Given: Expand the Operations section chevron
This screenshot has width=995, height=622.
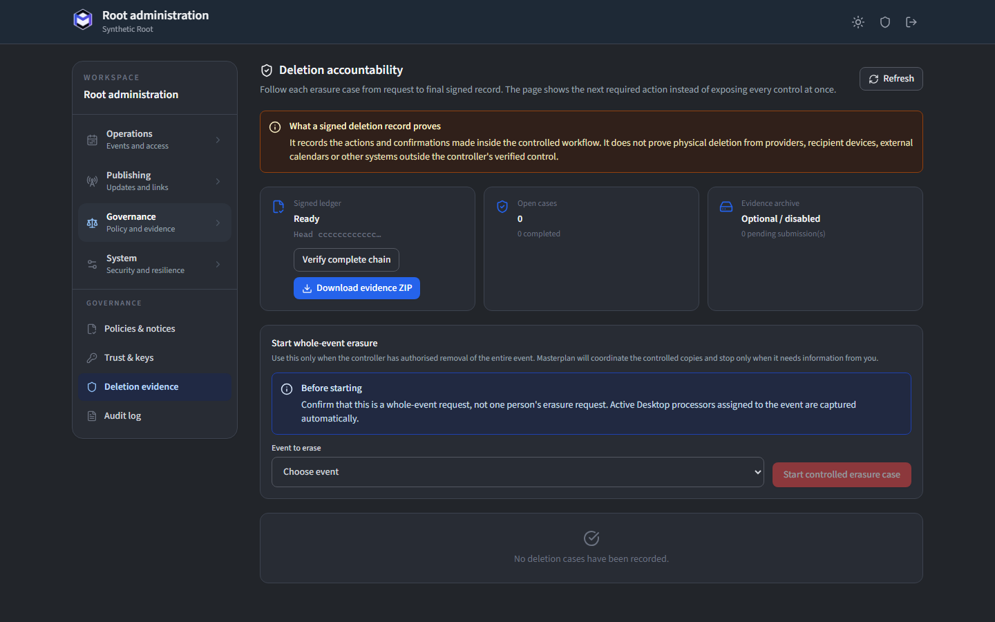Looking at the screenshot, I should [218, 140].
